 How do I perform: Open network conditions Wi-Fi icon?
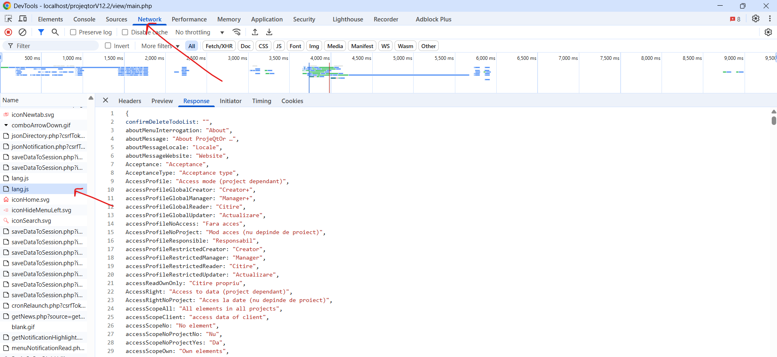[x=237, y=32]
